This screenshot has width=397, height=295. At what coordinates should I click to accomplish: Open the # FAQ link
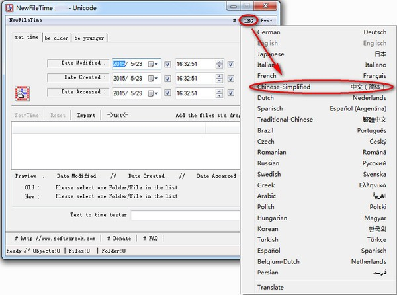150,238
